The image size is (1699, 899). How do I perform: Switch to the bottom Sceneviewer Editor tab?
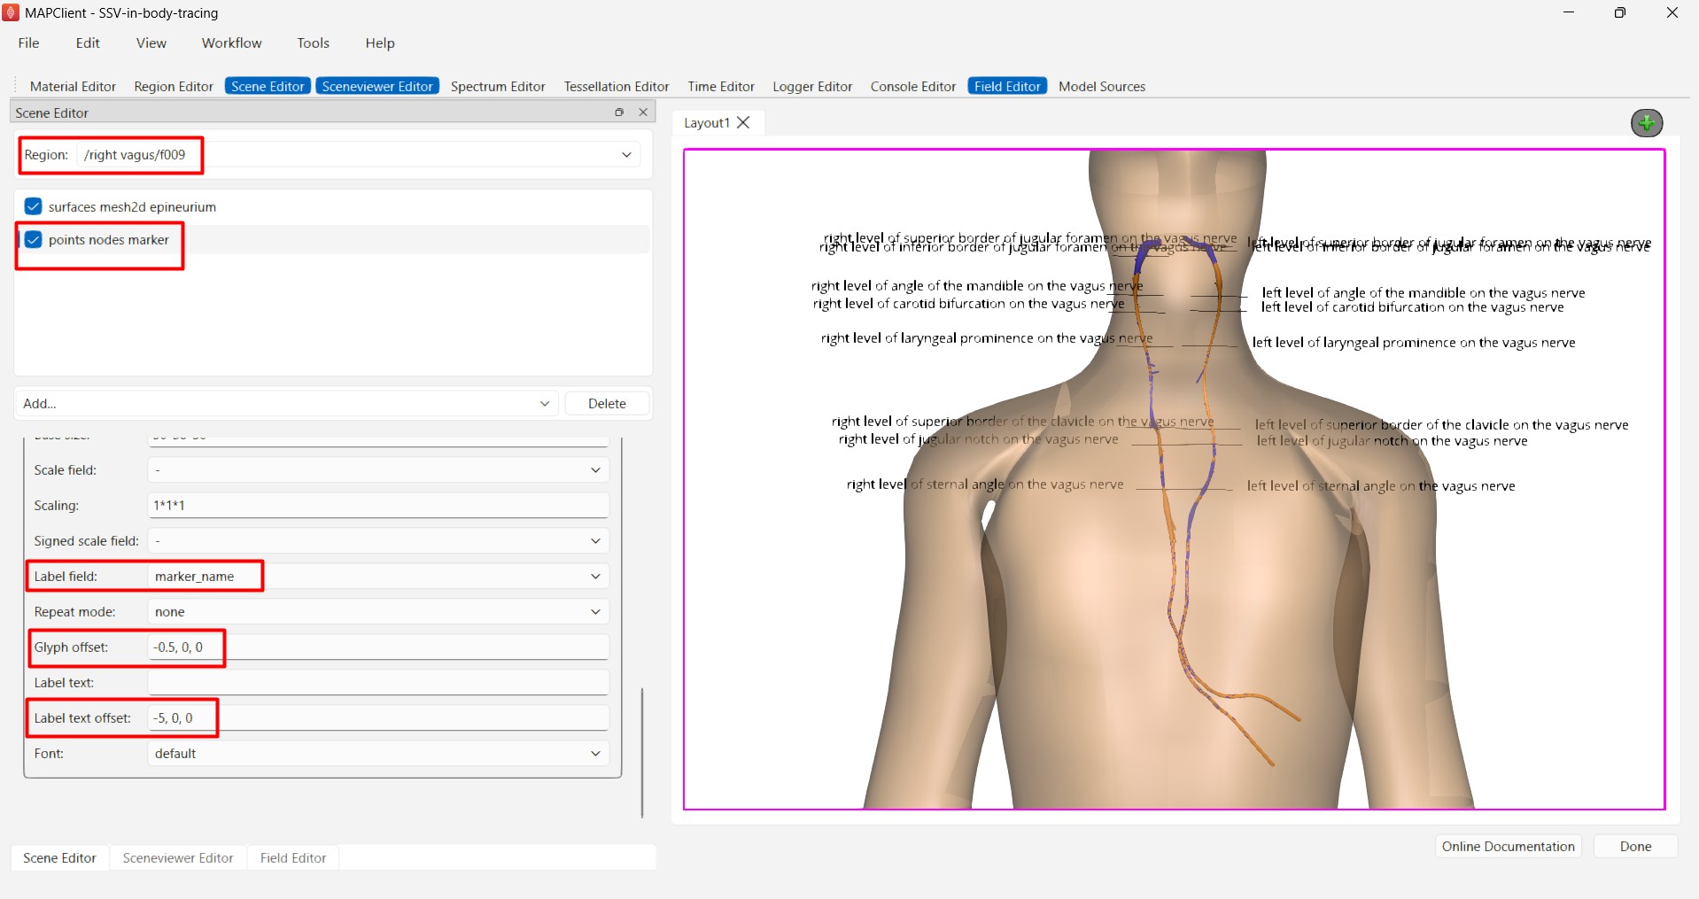[x=178, y=857]
